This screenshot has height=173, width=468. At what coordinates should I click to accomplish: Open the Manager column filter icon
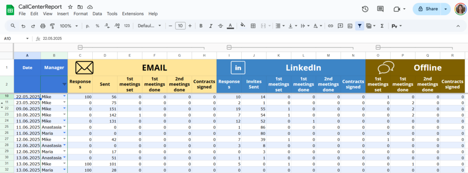tap(64, 84)
